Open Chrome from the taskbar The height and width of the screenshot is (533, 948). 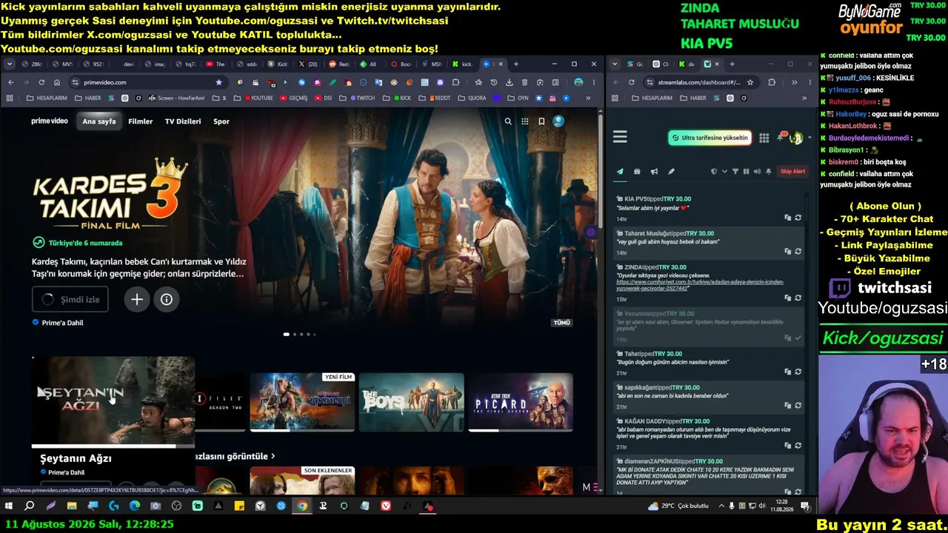click(302, 506)
